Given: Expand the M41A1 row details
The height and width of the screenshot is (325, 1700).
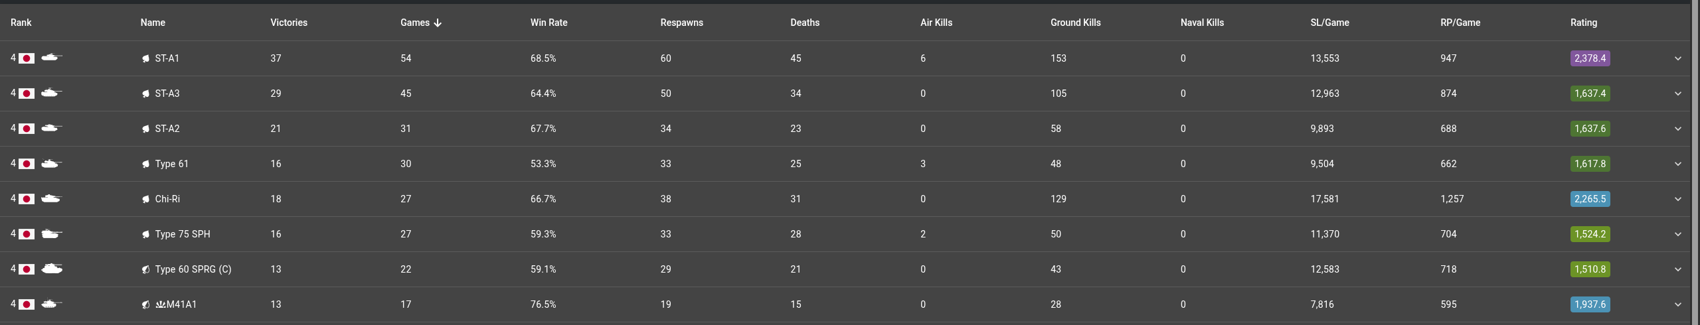Looking at the screenshot, I should tap(1678, 304).
